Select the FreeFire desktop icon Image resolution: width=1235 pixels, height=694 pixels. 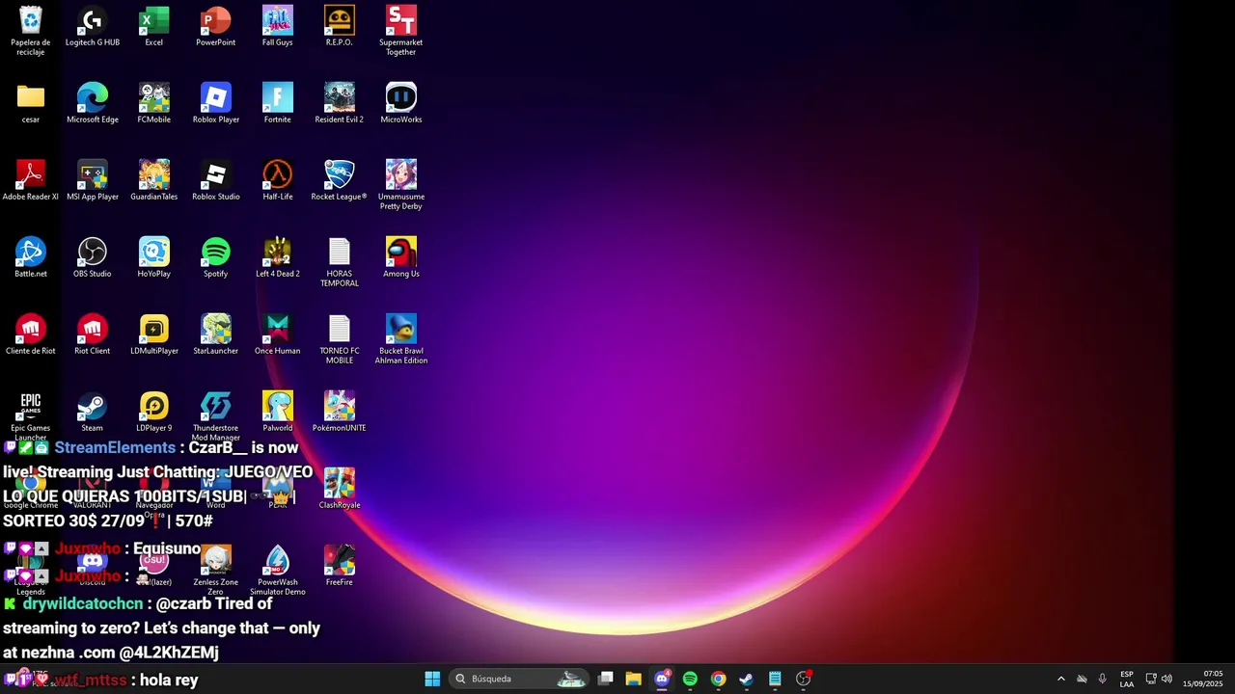pyautogui.click(x=340, y=567)
